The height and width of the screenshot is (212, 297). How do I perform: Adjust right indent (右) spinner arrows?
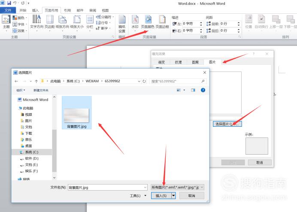(201, 30)
